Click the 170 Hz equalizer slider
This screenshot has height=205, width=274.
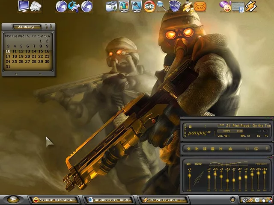pos(215,179)
